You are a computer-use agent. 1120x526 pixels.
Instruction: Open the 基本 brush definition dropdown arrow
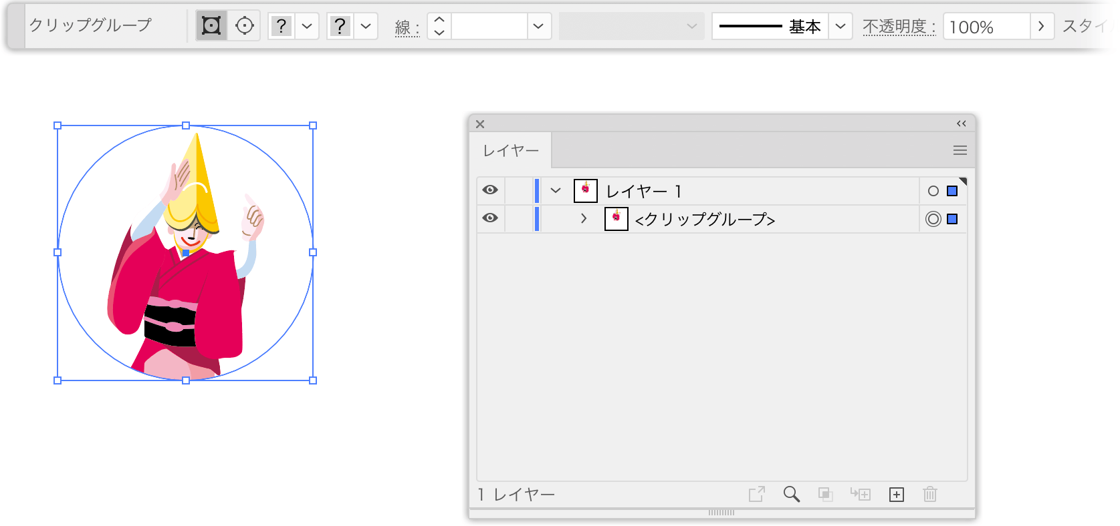pos(841,26)
